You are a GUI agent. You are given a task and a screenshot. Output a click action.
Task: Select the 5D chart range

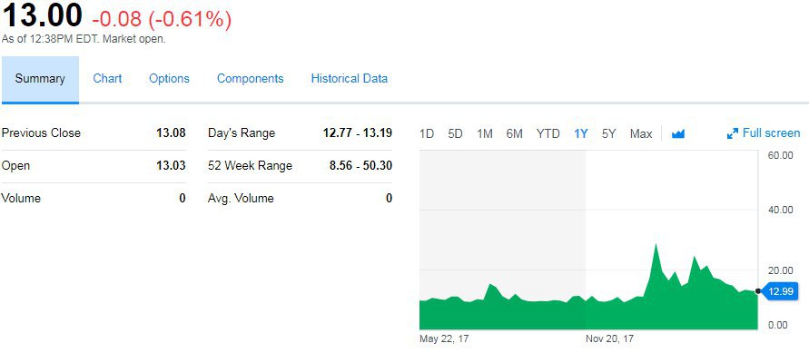coord(455,134)
